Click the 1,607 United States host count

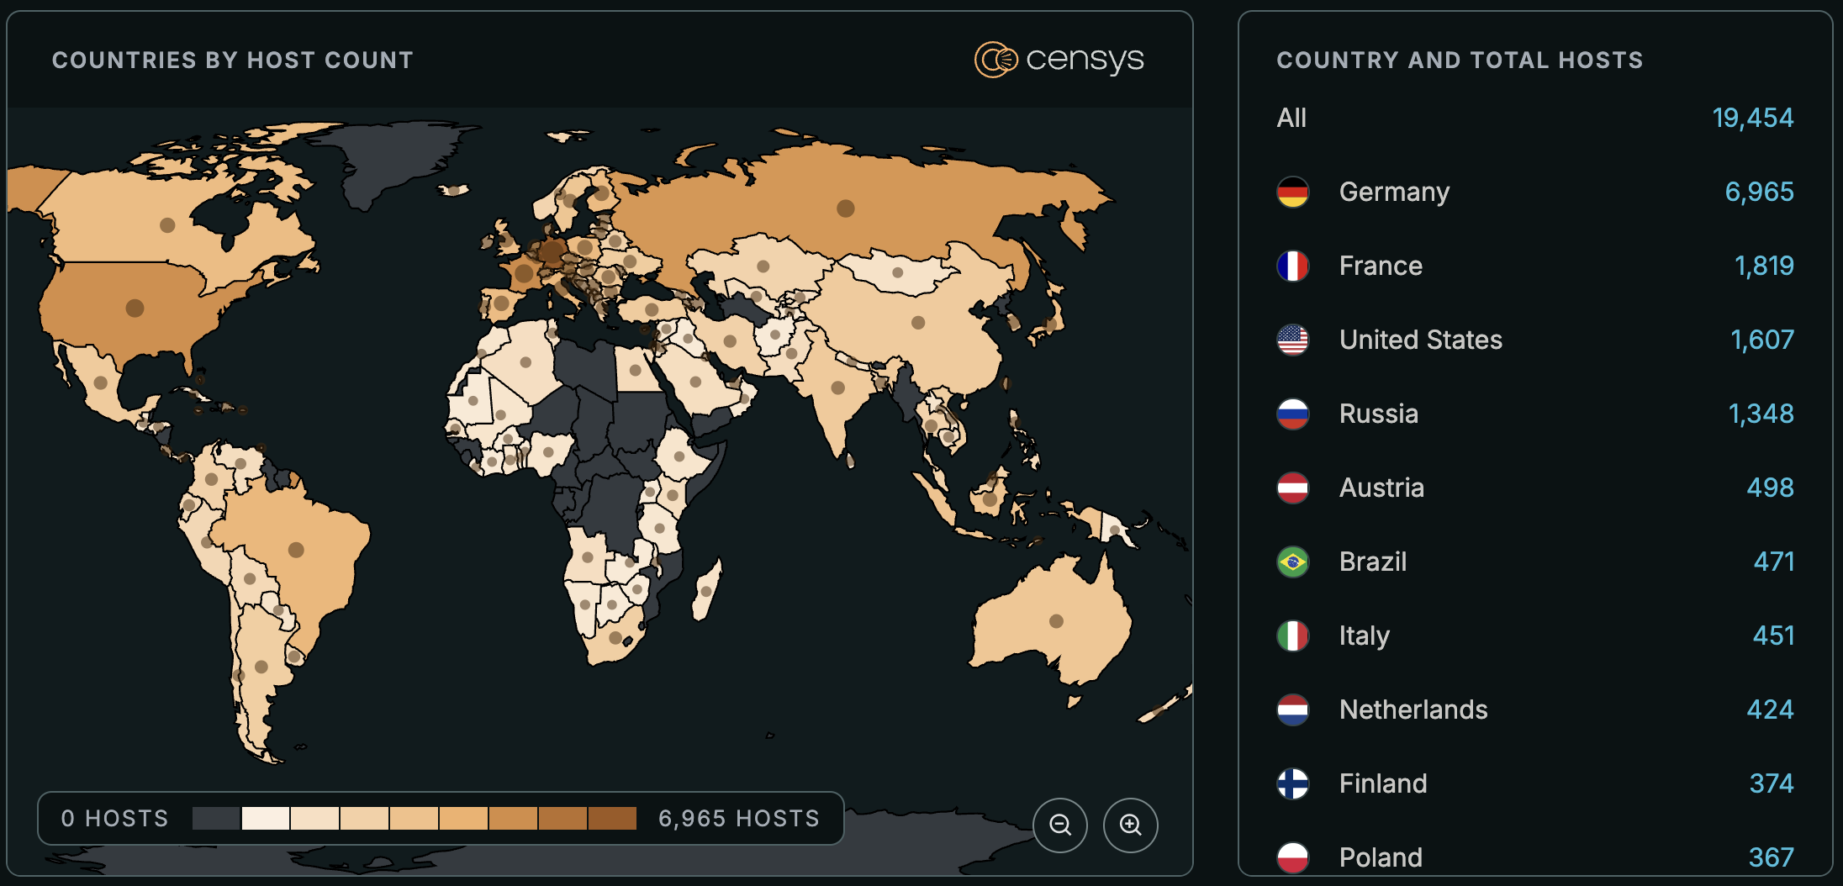coord(1762,340)
